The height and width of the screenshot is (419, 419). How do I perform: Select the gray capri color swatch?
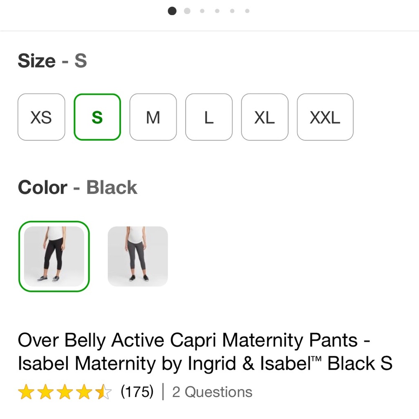(x=137, y=256)
